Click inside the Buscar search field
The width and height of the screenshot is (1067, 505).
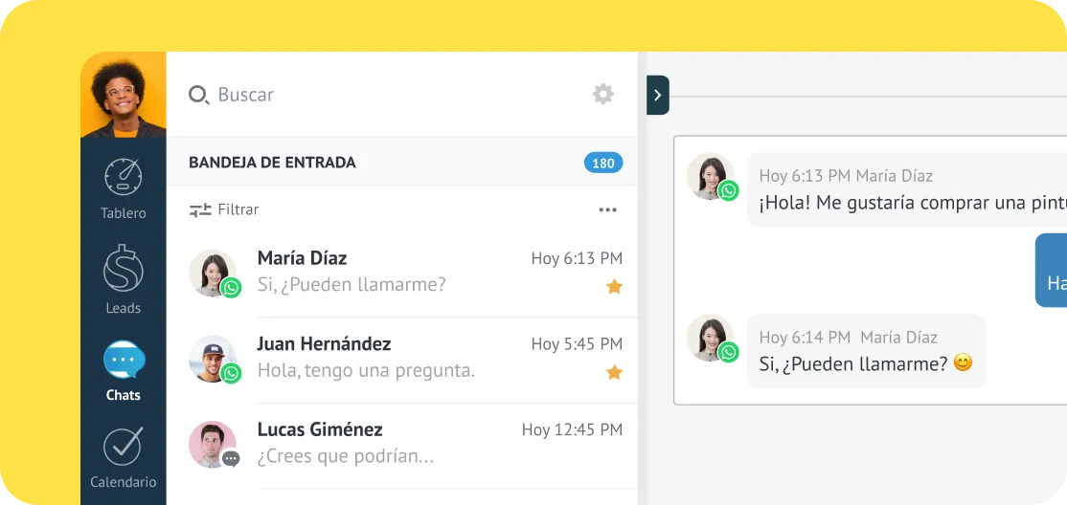[383, 95]
